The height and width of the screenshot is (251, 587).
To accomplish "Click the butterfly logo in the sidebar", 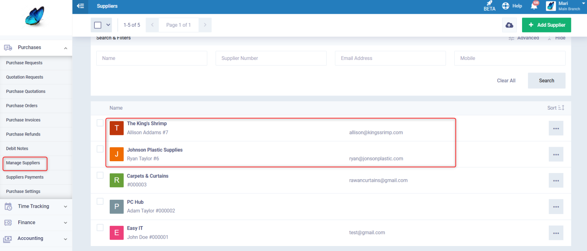I will point(36,18).
